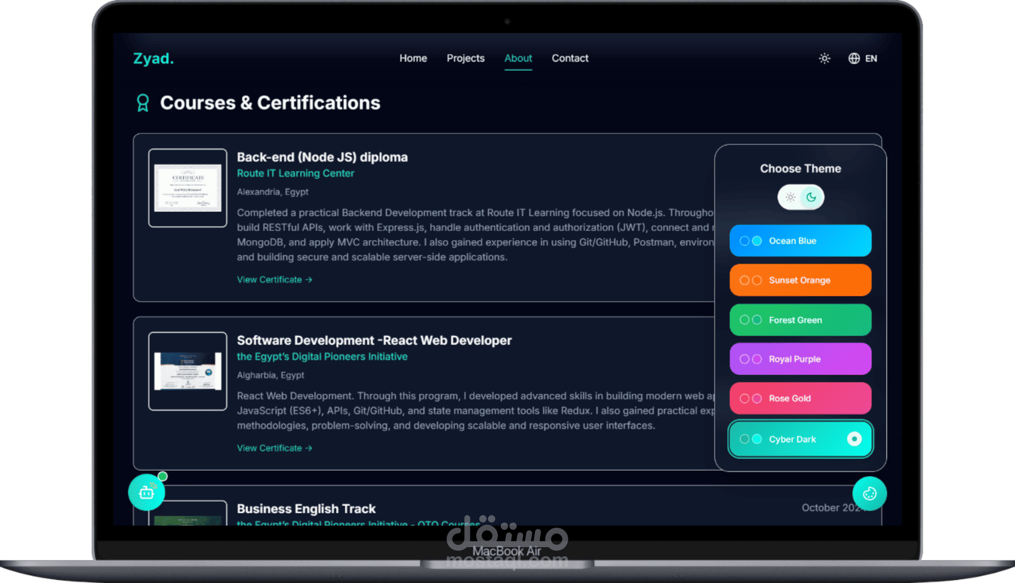Screen dimensions: 1015x583
Task: Open the Contact nav item
Action: 570,58
